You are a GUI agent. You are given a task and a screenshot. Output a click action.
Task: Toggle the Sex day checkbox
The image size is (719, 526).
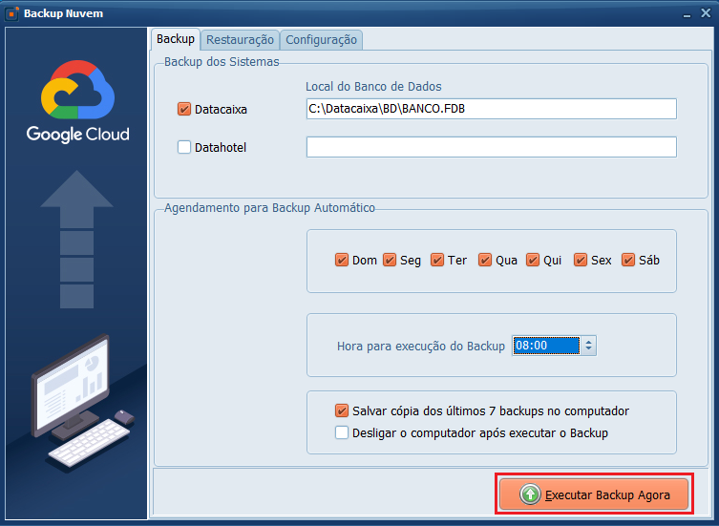(x=581, y=260)
